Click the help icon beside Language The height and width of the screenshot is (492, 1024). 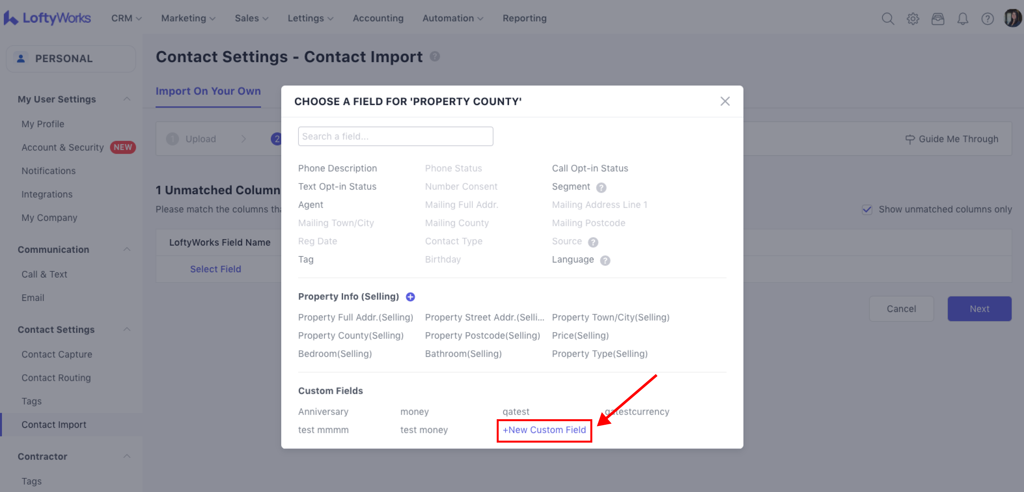click(x=605, y=260)
